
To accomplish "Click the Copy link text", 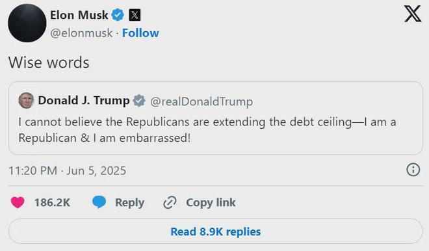I will pos(211,202).
